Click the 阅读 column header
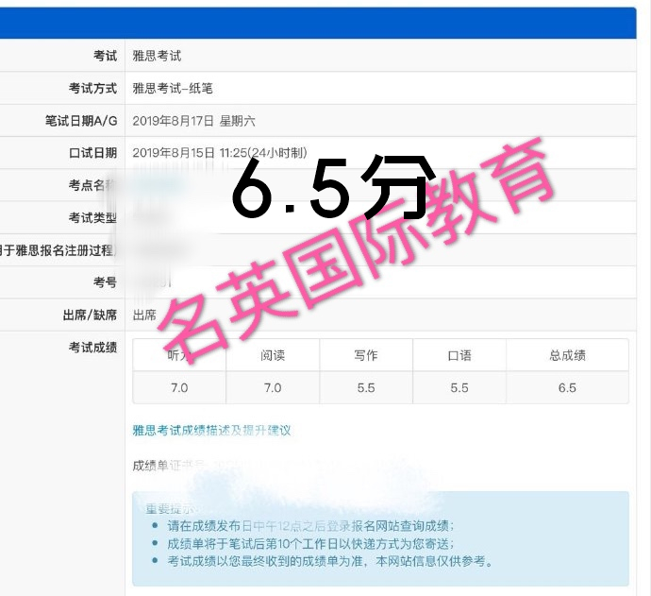651x596 pixels. click(273, 355)
